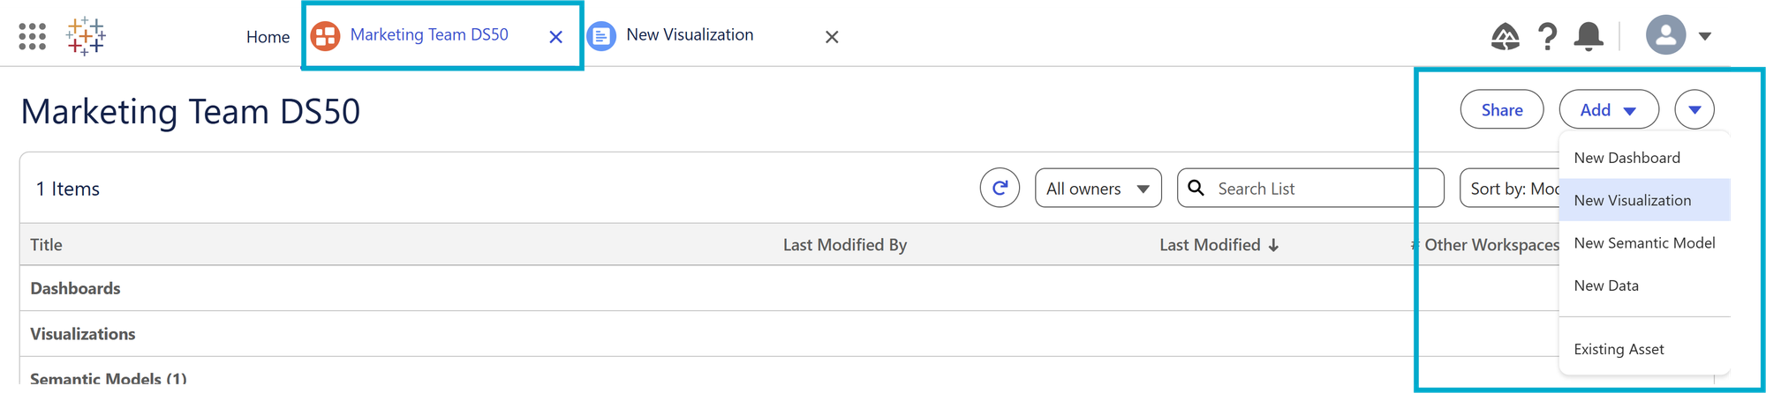This screenshot has height=393, width=1766.
Task: Choose New Semantic Model menu item
Action: (x=1644, y=242)
